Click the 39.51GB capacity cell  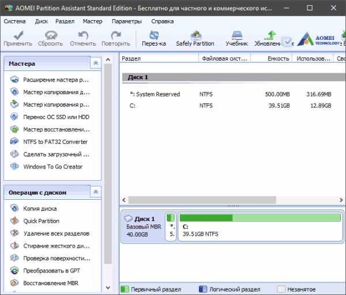pyautogui.click(x=279, y=106)
